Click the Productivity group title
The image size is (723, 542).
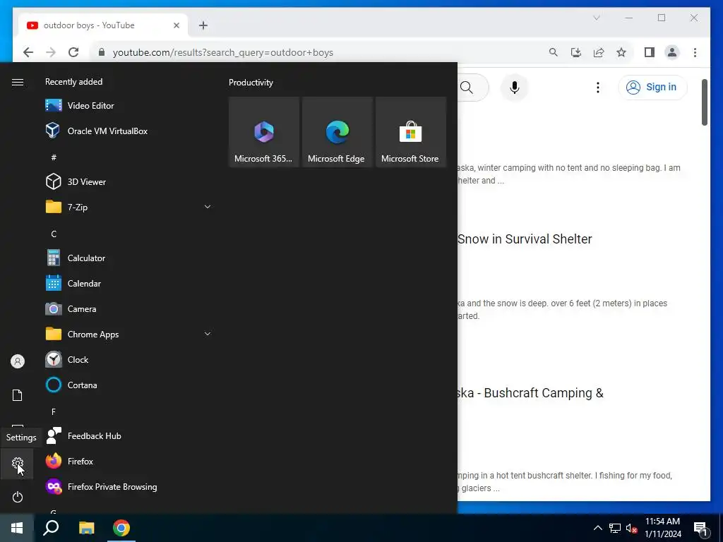251,83
